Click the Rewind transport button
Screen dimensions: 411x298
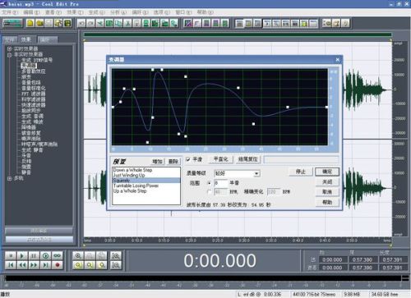(x=22, y=265)
